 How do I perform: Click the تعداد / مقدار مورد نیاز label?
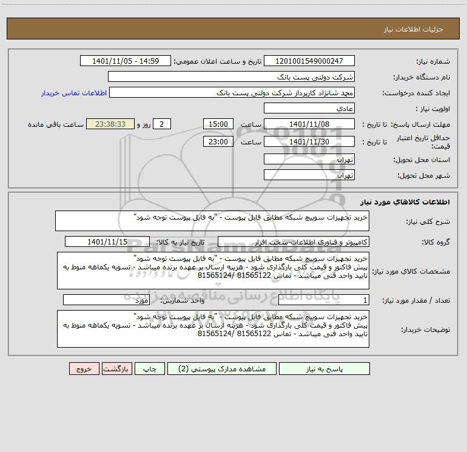[x=416, y=300]
